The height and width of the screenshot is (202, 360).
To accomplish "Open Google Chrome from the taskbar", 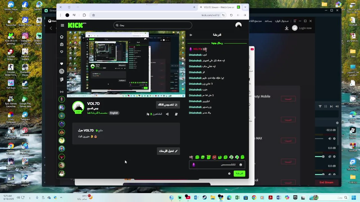I will (x=254, y=198).
